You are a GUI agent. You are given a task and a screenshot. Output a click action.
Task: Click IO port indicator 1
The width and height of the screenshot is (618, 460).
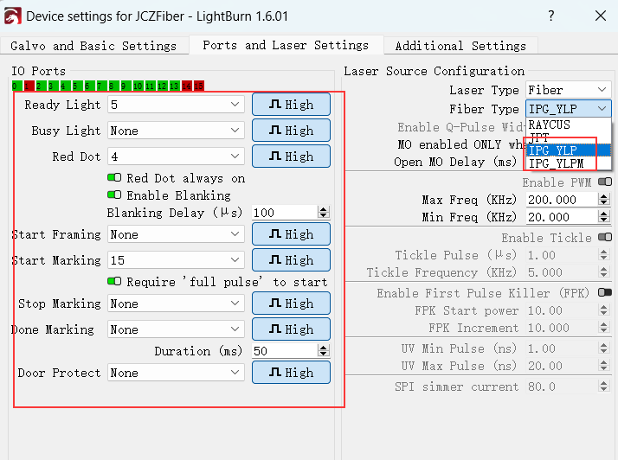(29, 86)
